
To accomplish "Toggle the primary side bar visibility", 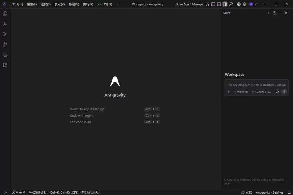I will pyautogui.click(x=213, y=4).
